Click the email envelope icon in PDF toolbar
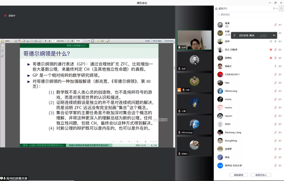 (x=40, y=41)
